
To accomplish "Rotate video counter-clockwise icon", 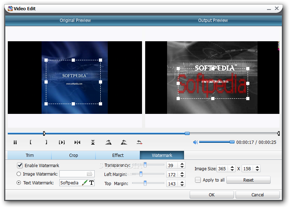I will [124, 142].
